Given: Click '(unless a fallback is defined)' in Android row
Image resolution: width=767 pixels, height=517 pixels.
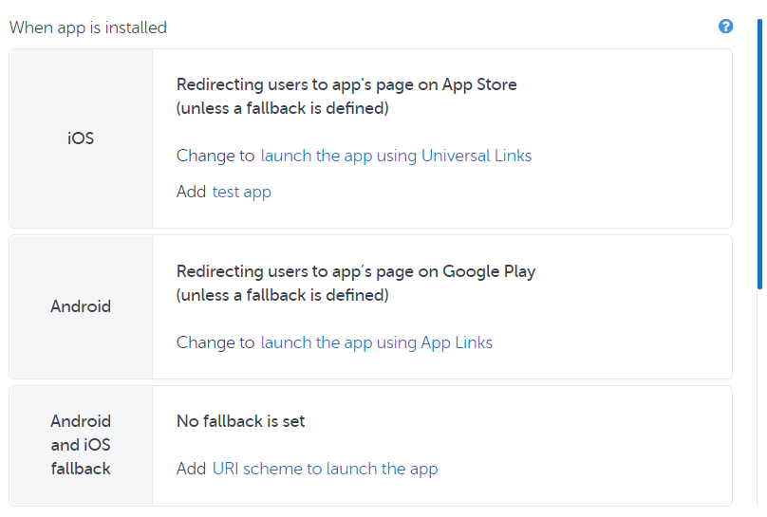Looking at the screenshot, I should click(282, 295).
